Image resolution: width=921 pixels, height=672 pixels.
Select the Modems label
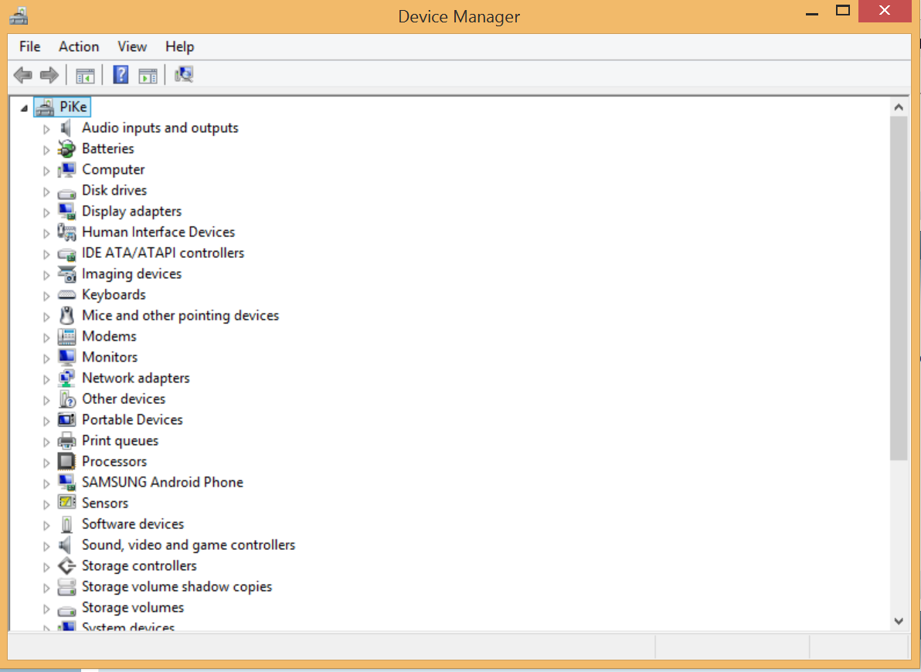click(x=109, y=337)
